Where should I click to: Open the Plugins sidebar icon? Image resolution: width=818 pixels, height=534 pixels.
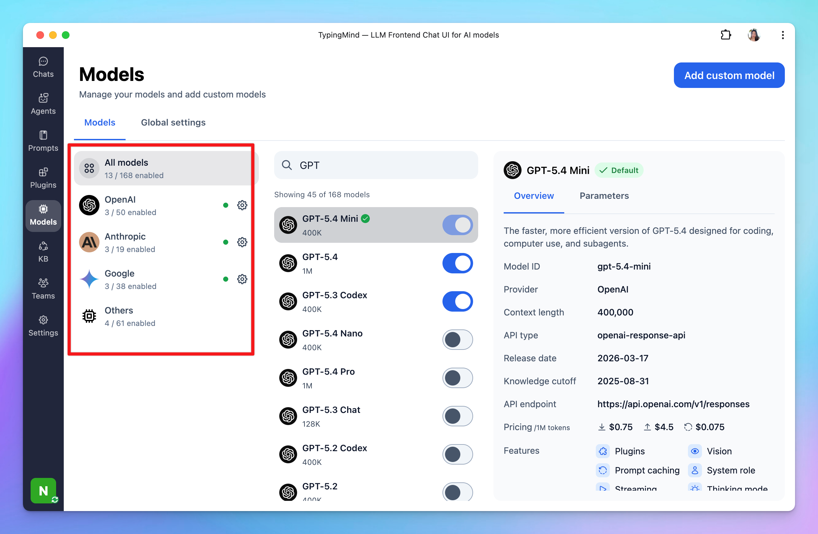point(43,177)
